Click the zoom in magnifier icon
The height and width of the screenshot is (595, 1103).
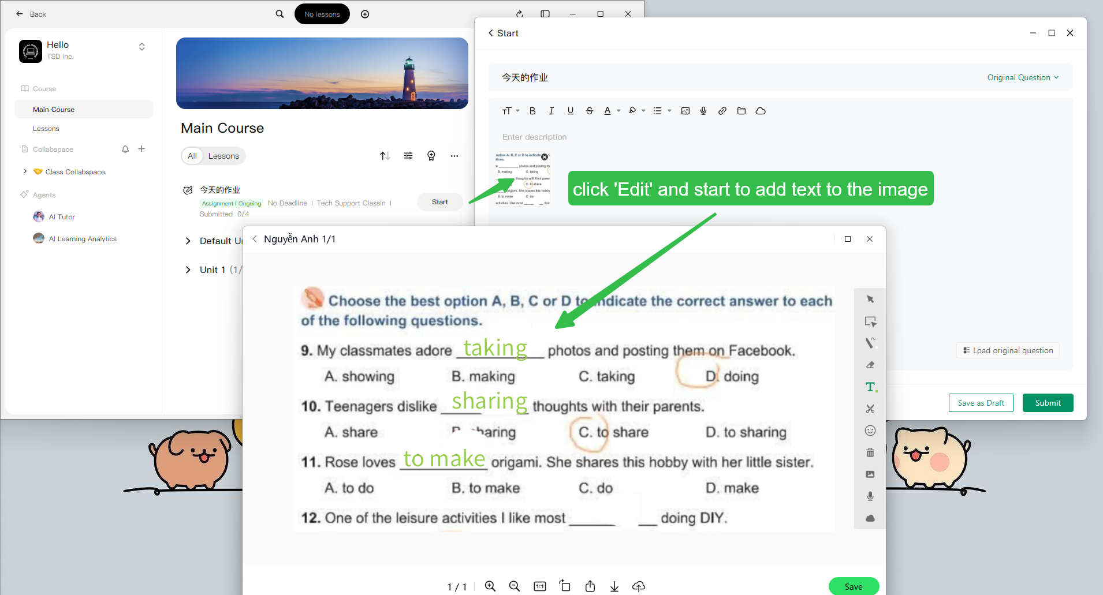[x=490, y=586]
